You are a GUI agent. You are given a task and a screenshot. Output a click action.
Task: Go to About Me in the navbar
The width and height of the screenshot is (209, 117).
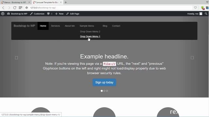(70, 26)
